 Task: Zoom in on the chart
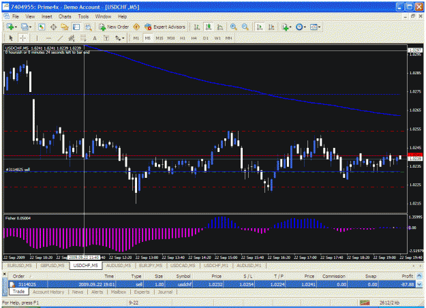tap(233, 27)
